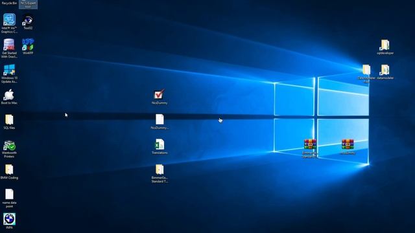Select the BimmerGeeks WinRAR archive
This screenshot has height=233, width=415.
coord(310,148)
